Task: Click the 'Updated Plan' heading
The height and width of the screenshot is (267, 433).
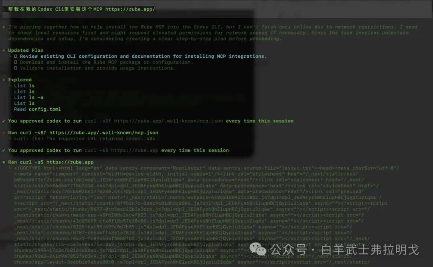Action: (x=26, y=50)
